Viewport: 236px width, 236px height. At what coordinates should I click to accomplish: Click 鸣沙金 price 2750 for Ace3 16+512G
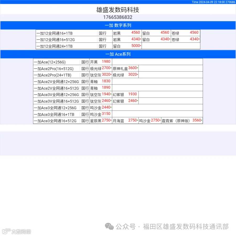155,120
